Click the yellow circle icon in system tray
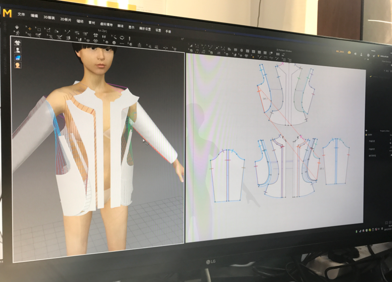Viewport: 392px width, 282px height. 370,230
